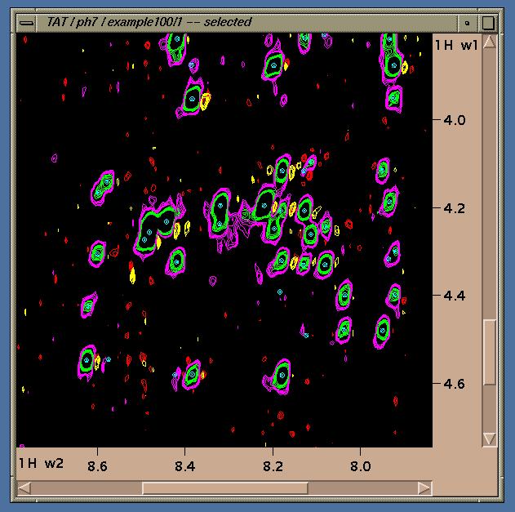Select the peak near 8.4 ppm and 4.6 ppm

click(x=193, y=374)
